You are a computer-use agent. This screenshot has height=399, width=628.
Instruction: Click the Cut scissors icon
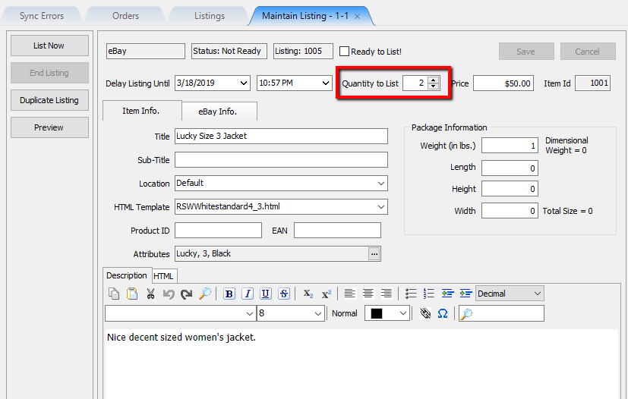[x=150, y=294]
